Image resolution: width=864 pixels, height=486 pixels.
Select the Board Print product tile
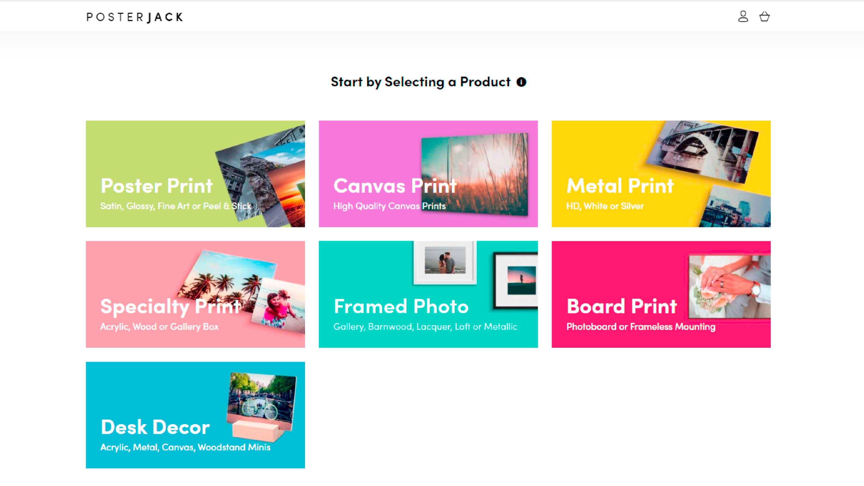click(661, 294)
